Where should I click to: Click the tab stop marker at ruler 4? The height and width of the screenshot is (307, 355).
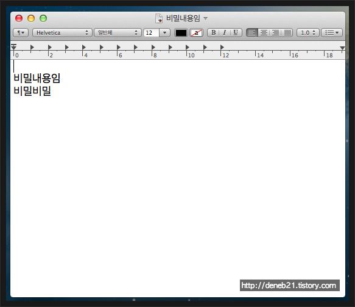click(x=84, y=47)
